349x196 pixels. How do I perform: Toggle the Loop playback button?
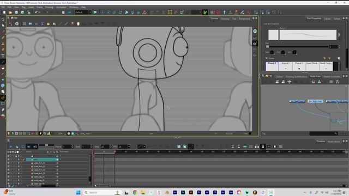point(23,146)
